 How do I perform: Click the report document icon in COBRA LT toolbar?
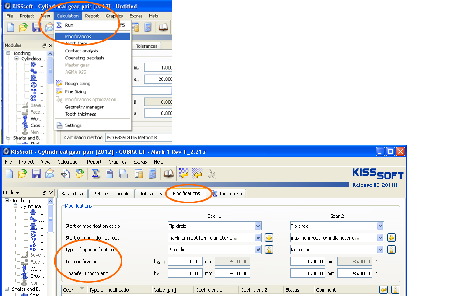pos(109,174)
